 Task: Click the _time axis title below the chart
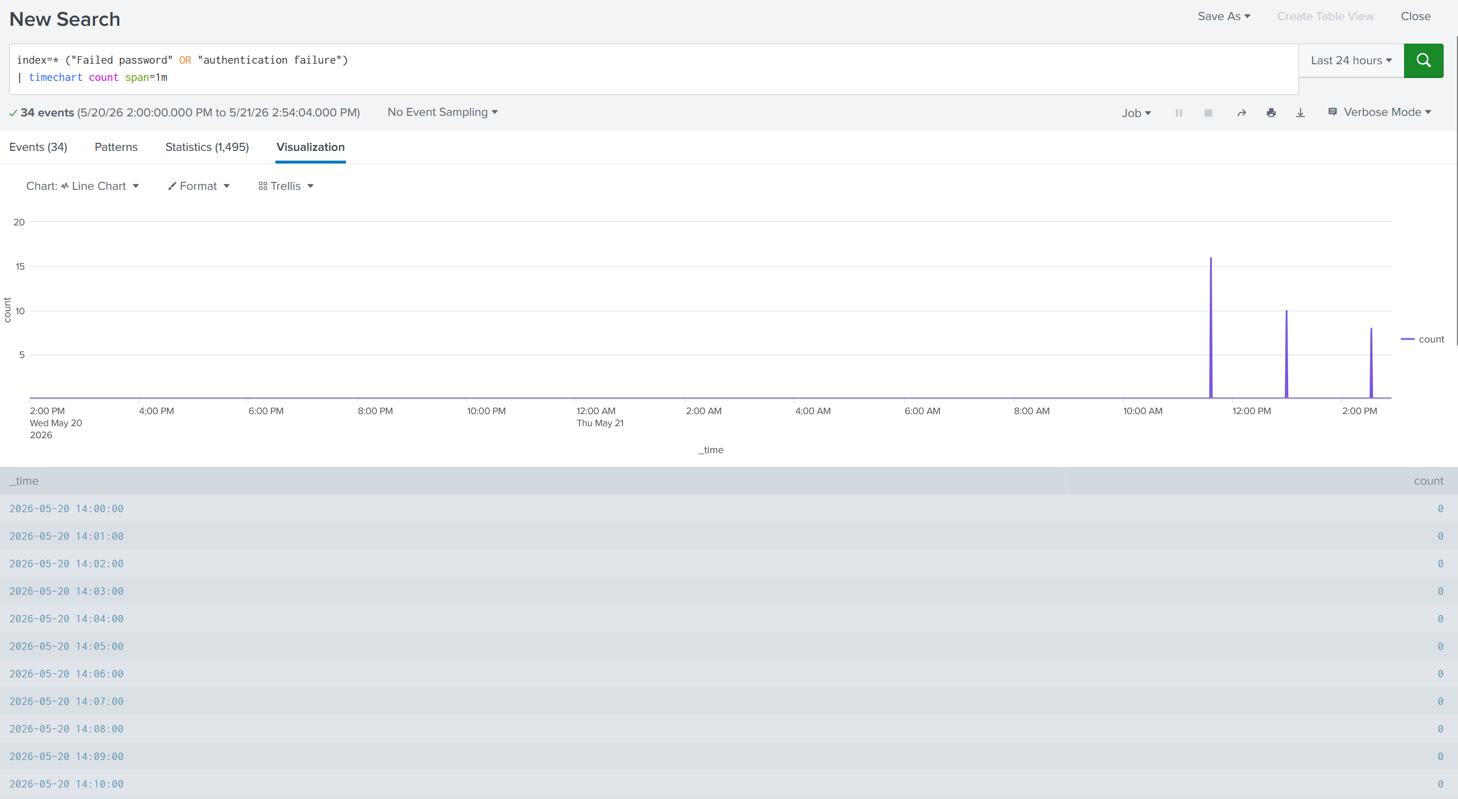click(x=710, y=450)
